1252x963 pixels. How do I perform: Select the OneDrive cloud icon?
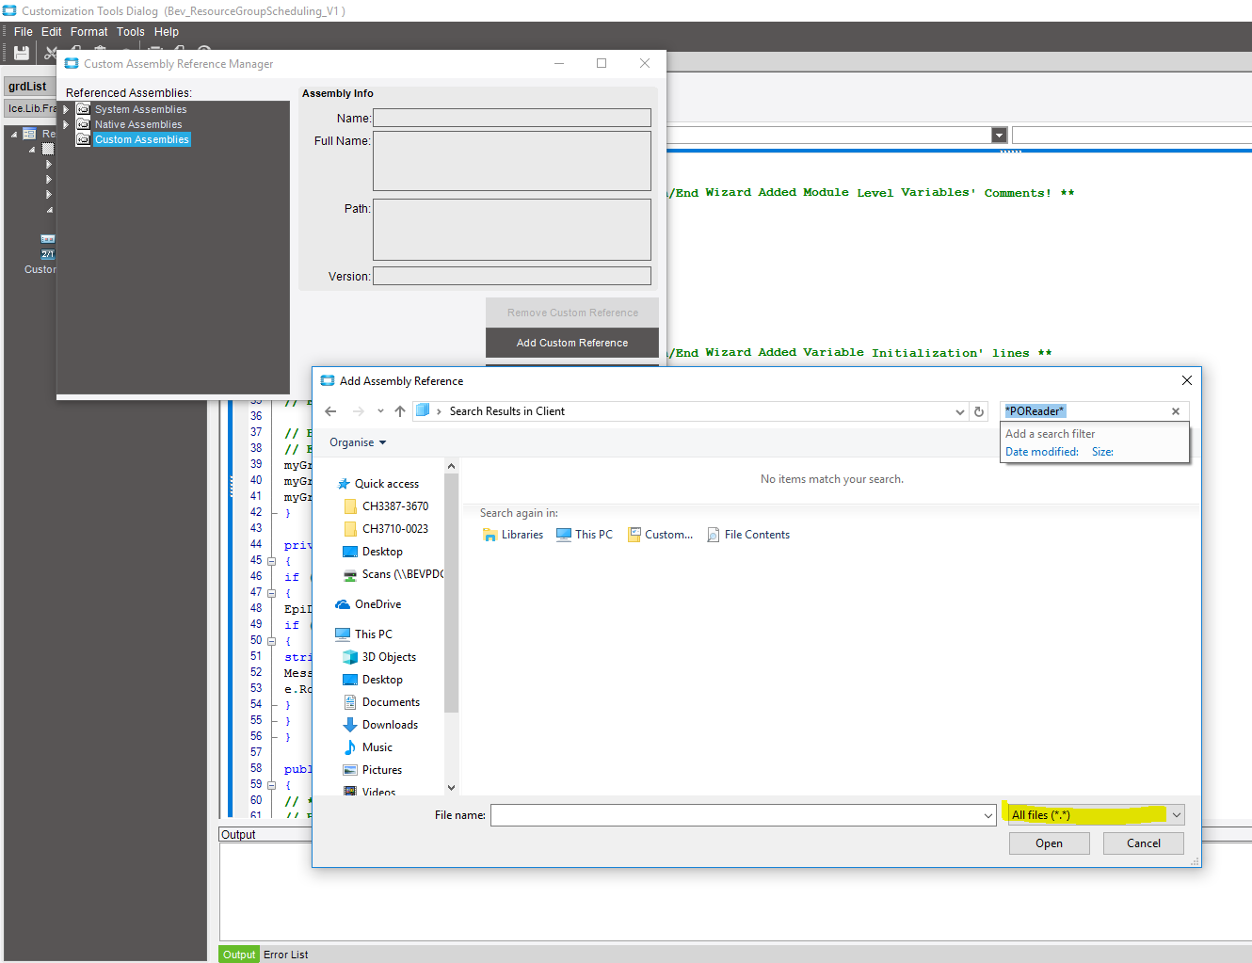tap(343, 604)
